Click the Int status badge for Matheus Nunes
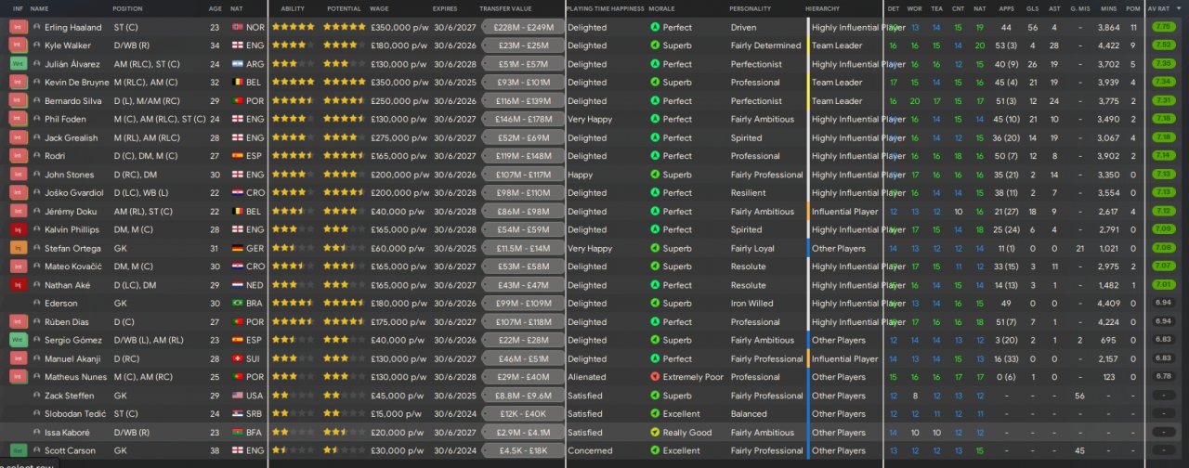The image size is (1189, 468). tap(19, 377)
